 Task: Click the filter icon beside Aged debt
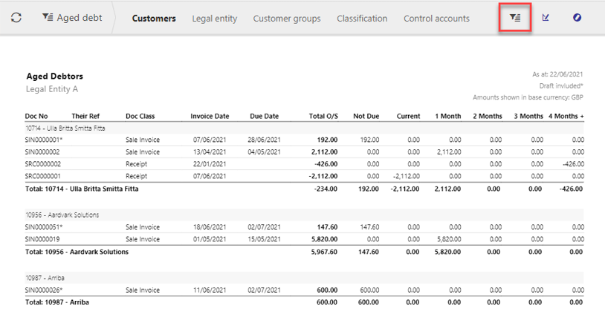[x=48, y=18]
